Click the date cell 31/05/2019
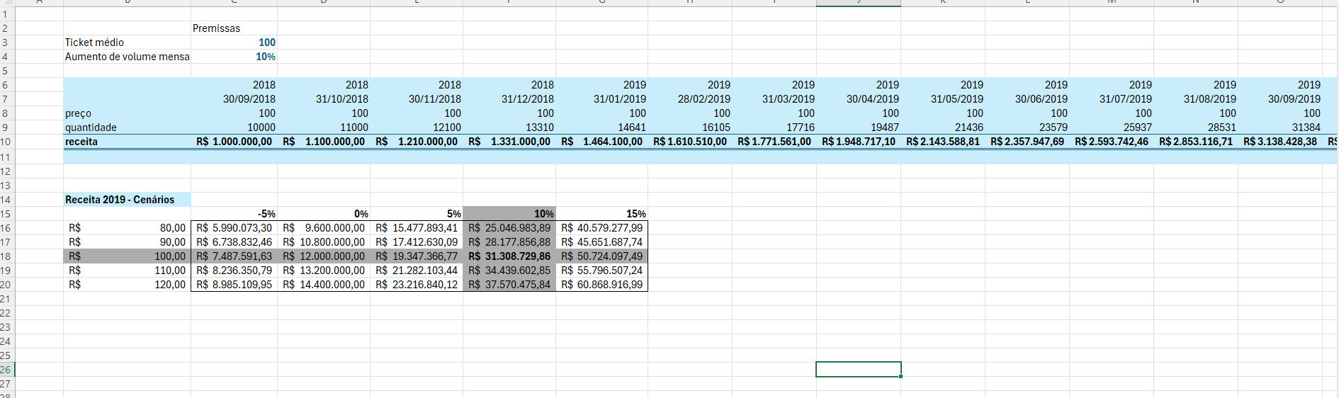 click(x=943, y=99)
